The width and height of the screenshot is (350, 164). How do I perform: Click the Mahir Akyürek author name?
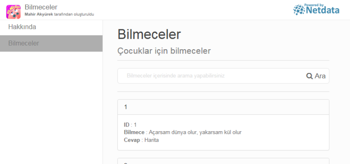tap(39, 15)
